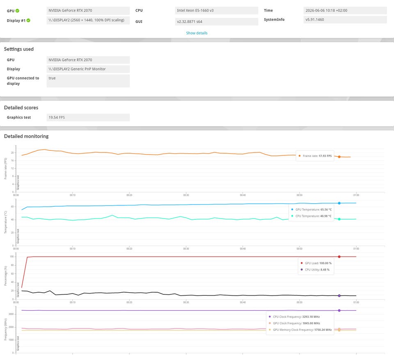The image size is (394, 355).
Task: Click the CPU Utility 8.48 % tooltip entry
Action: coord(315,270)
